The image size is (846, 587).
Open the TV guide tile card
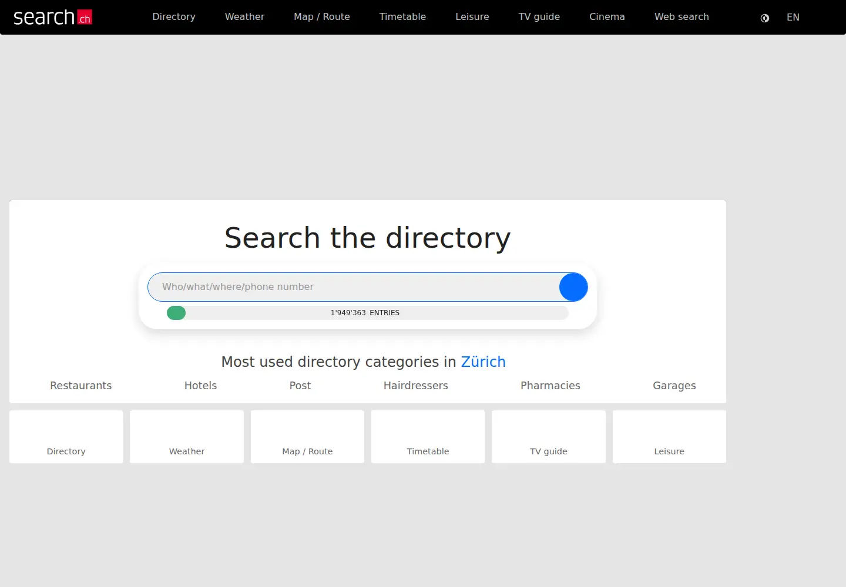[549, 437]
